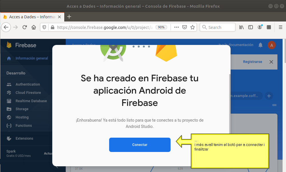Click the URL address field
This screenshot has height=172, width=286.
coord(105,27)
